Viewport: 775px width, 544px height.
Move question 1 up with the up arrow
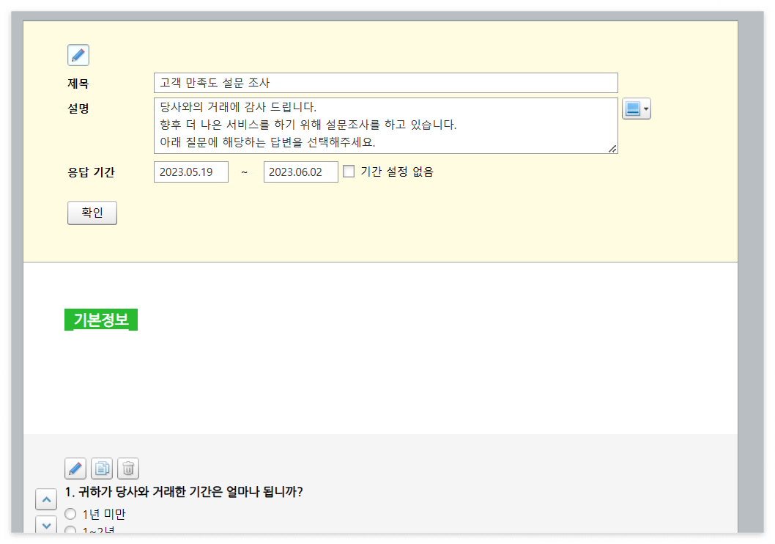(46, 499)
